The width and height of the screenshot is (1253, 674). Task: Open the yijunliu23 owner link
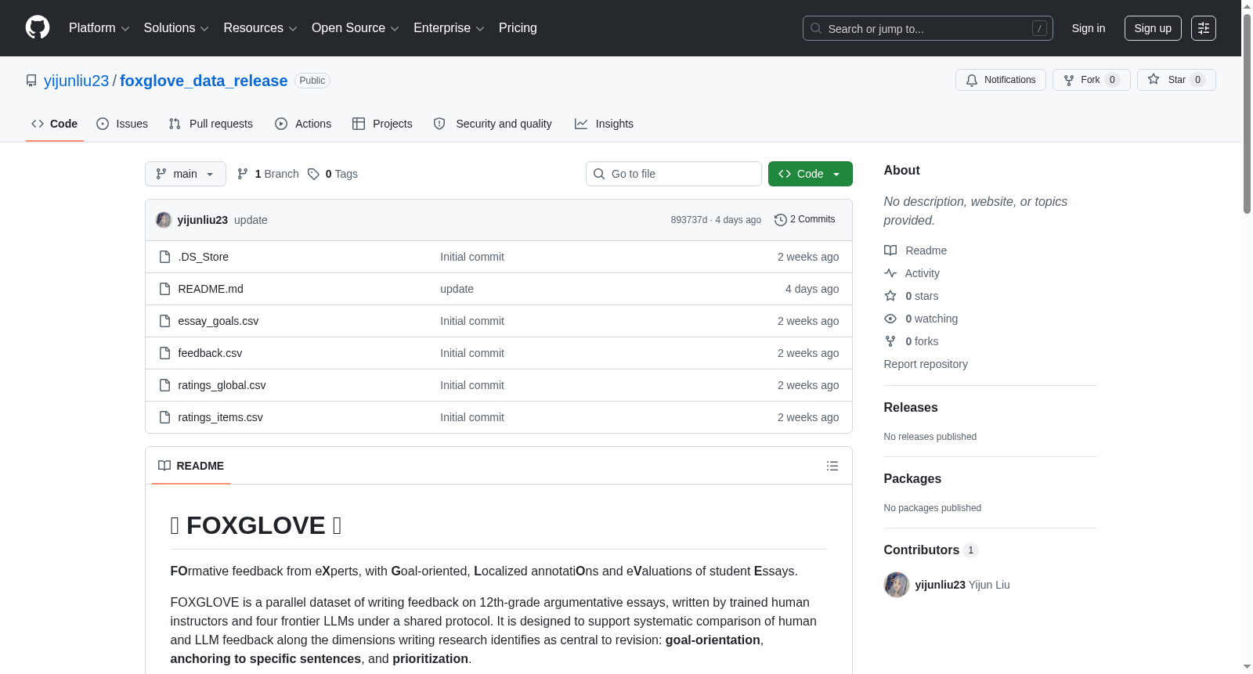click(77, 81)
